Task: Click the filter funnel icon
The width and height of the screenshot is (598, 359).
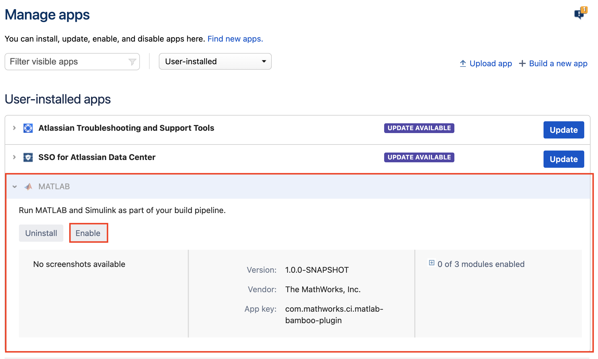Action: pyautogui.click(x=132, y=62)
